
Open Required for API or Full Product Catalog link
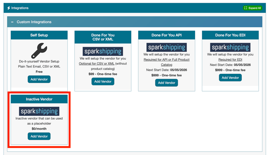[166, 62]
